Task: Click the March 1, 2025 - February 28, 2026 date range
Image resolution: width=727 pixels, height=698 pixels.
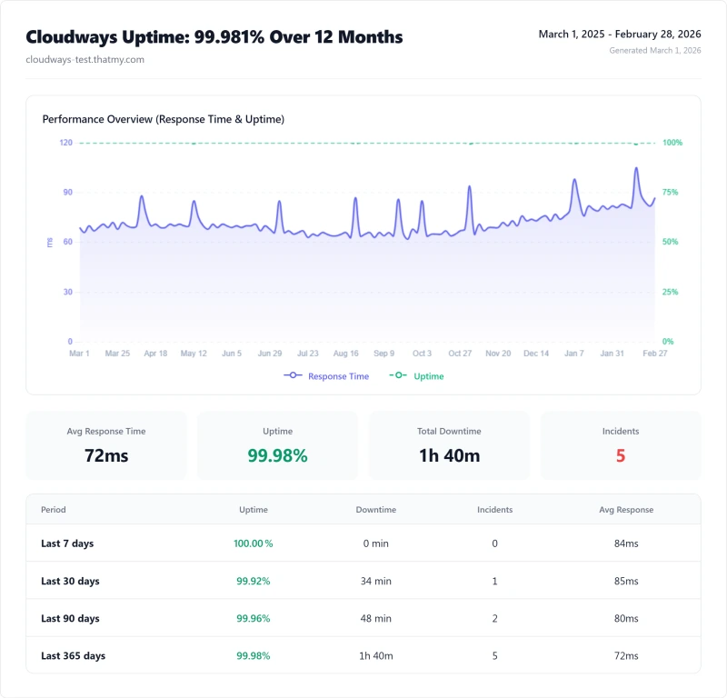Action: click(x=620, y=34)
